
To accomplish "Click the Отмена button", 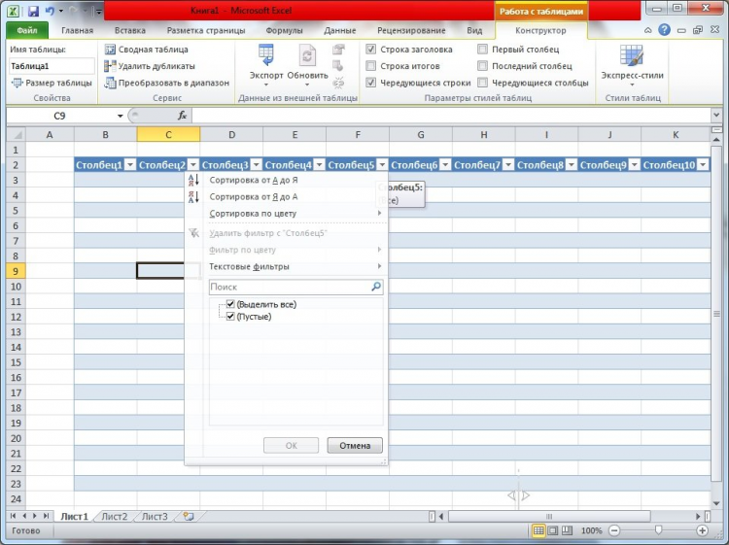I will [x=355, y=446].
